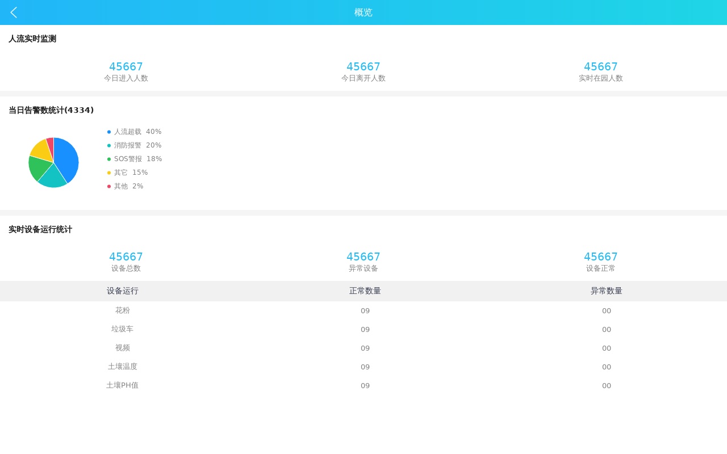
Task: Toggle the 其他 2% legend item
Action: pos(126,186)
